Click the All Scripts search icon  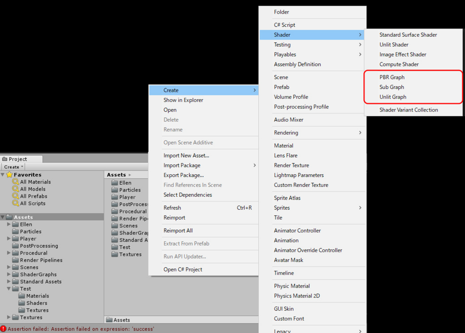tap(15, 203)
